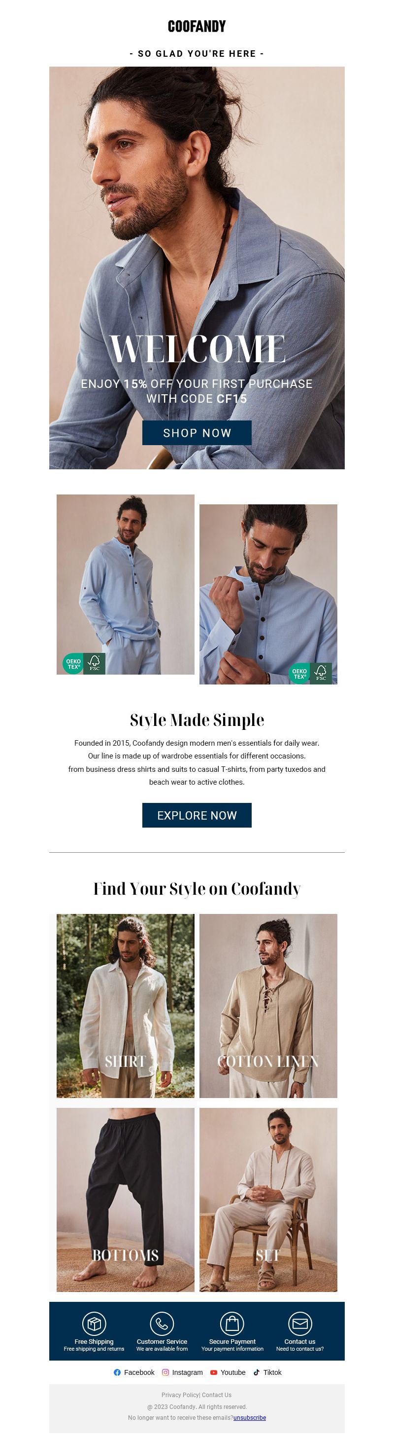394x1442 pixels.
Task: Open the Youtube social link
Action: (x=228, y=1372)
